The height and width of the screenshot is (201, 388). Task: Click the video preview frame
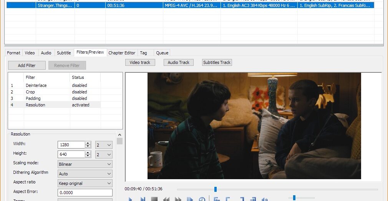point(254,126)
